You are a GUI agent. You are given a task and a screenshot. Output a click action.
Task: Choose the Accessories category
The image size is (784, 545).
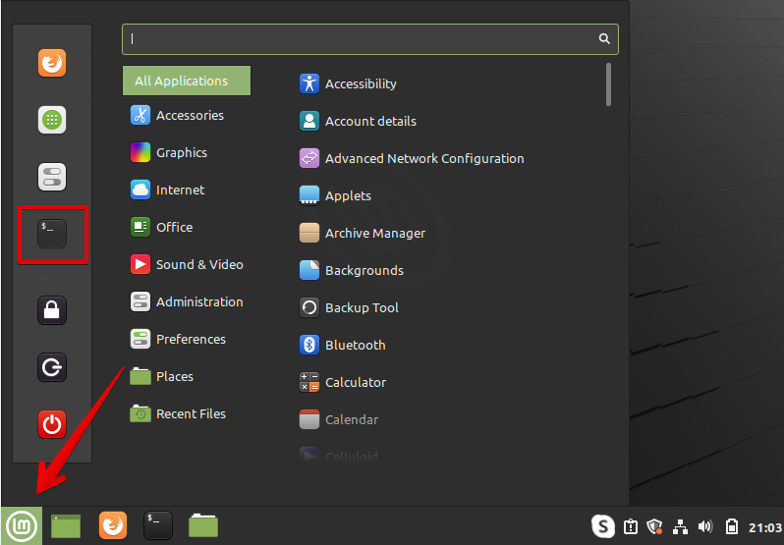click(189, 115)
